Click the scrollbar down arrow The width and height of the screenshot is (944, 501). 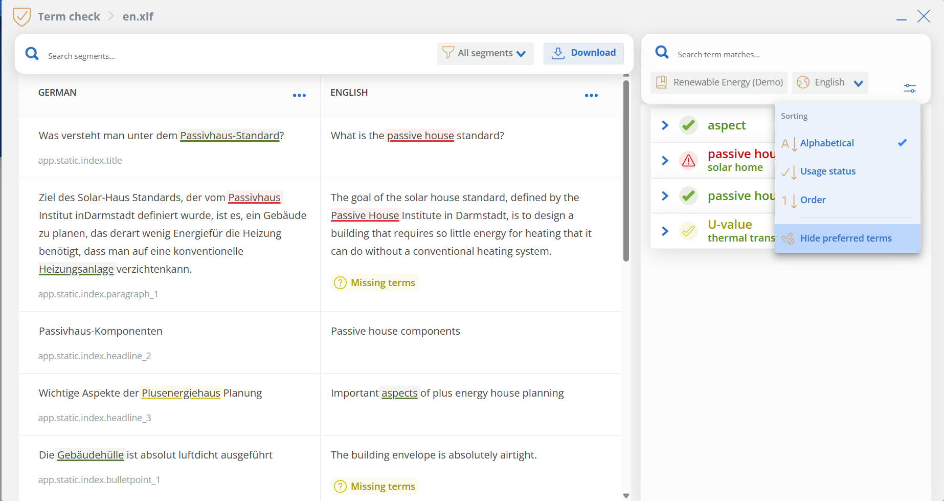(x=626, y=495)
